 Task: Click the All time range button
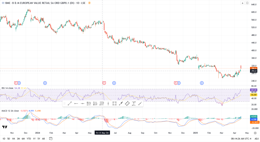[43, 139]
